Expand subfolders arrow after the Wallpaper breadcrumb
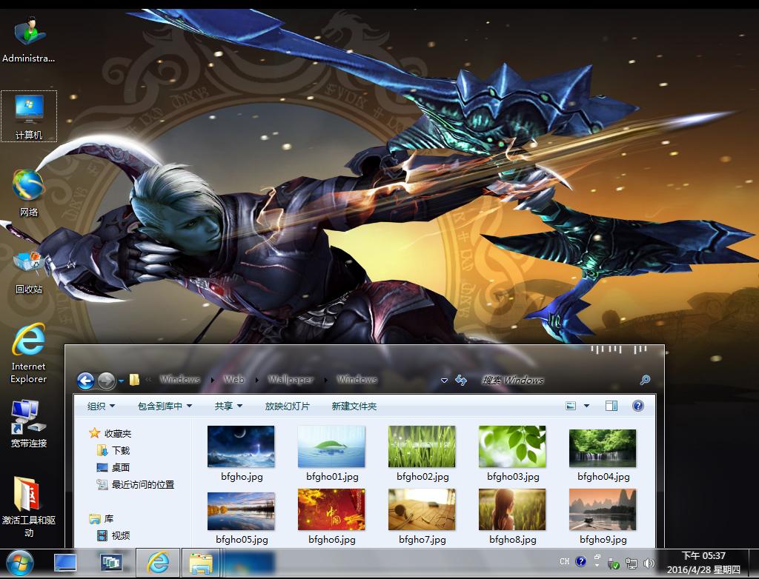 tap(326, 380)
